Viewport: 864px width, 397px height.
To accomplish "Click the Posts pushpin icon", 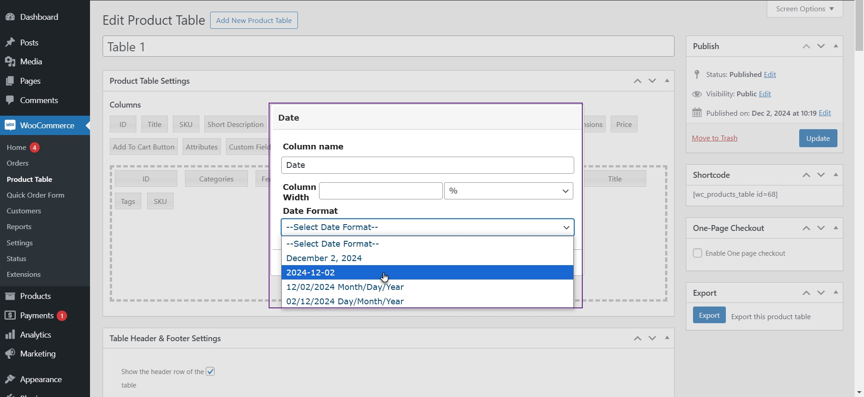I will (10, 42).
